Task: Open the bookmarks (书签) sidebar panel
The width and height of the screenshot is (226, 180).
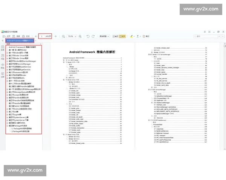Action: (x=2, y=56)
